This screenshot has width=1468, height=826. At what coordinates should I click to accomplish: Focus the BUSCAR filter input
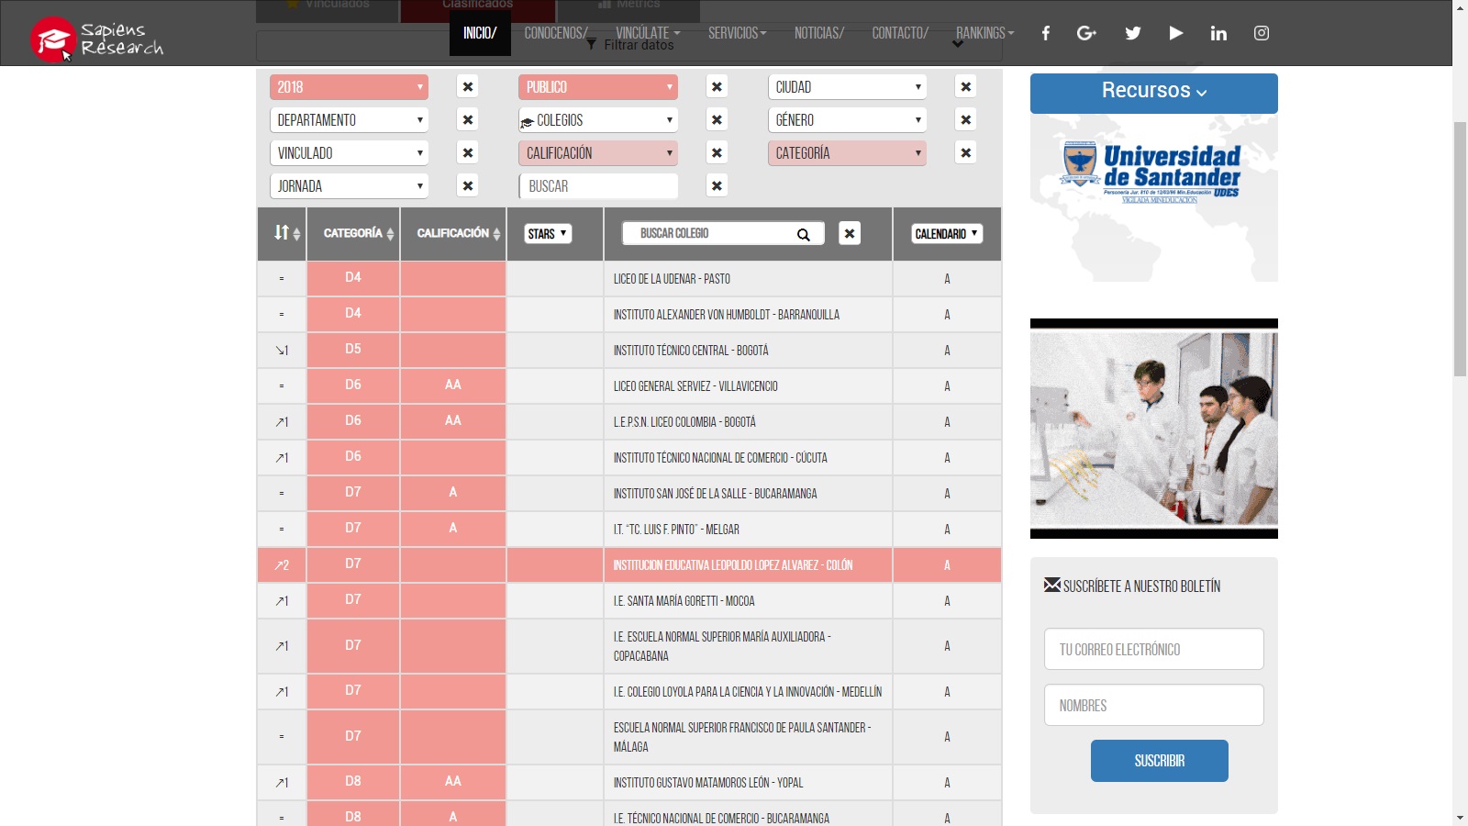point(598,186)
